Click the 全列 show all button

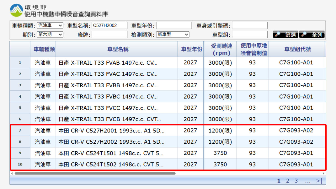[312, 35]
